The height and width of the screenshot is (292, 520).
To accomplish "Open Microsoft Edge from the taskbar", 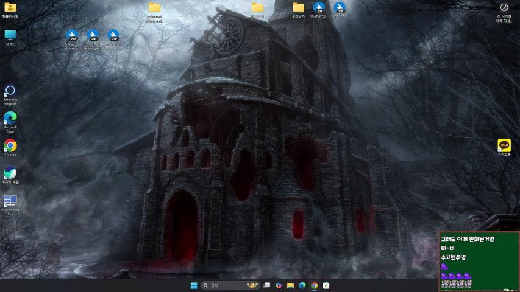I will [302, 285].
